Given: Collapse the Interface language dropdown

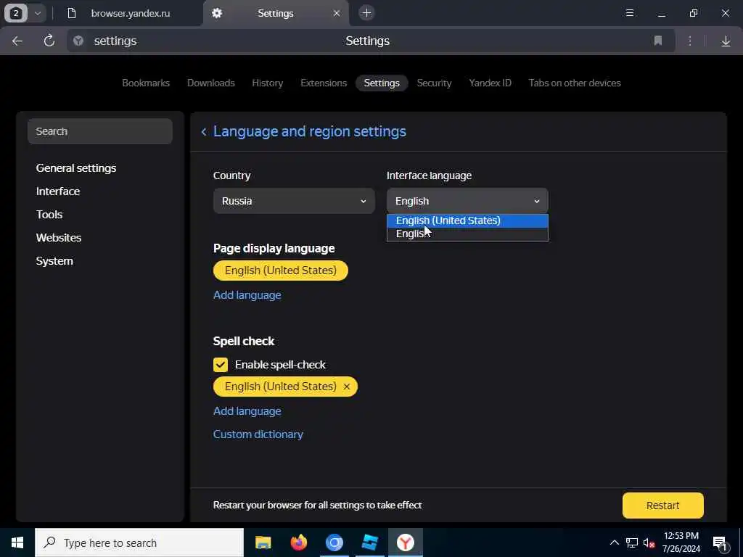Looking at the screenshot, I should [467, 201].
